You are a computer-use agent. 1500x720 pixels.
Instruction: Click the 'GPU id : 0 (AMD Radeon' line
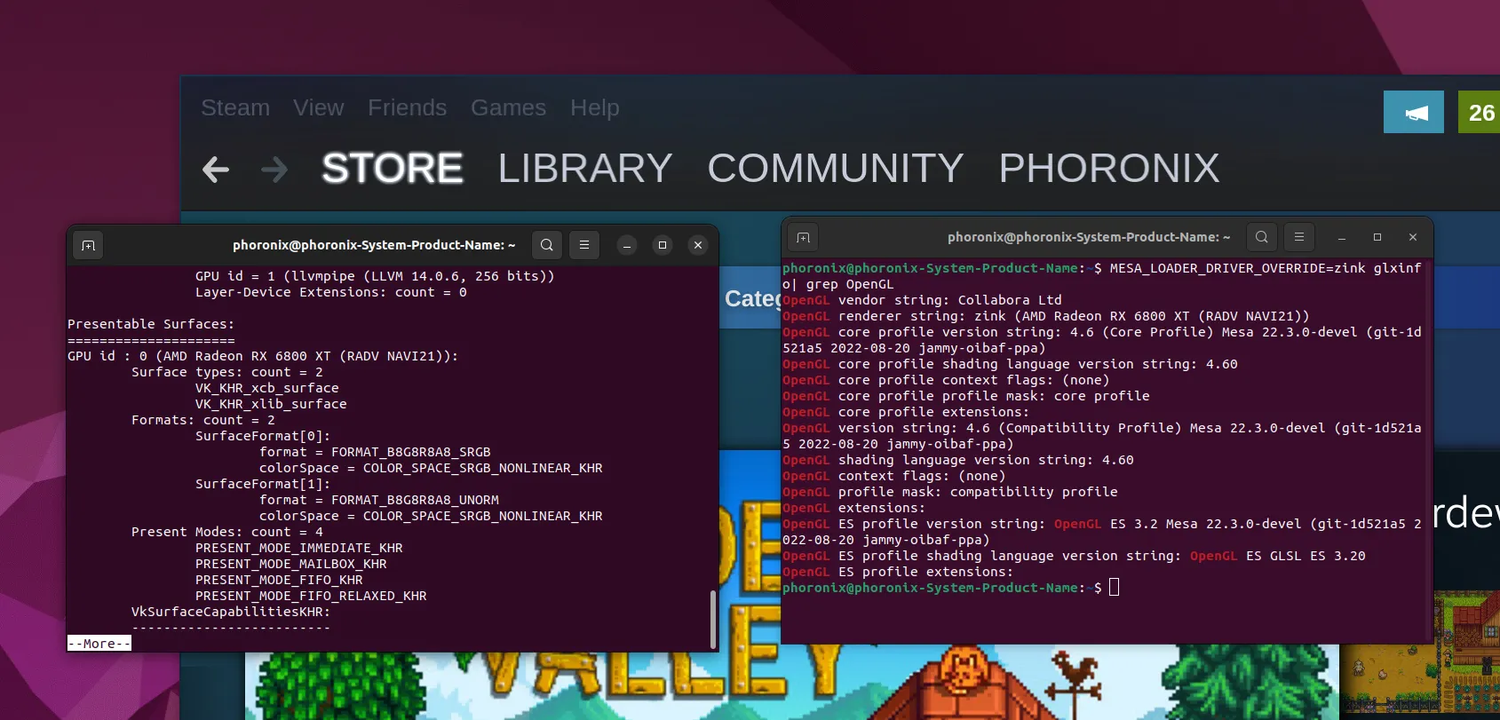tap(263, 356)
